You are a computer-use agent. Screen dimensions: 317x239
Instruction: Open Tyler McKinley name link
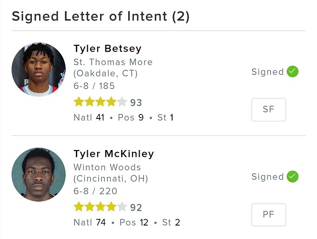[x=113, y=154]
